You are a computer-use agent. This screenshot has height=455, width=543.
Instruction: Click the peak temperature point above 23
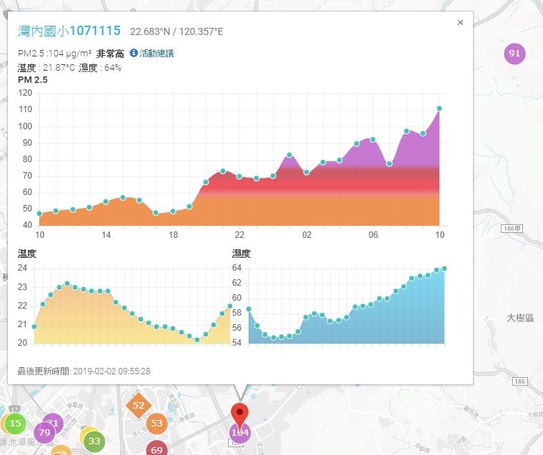point(67,284)
